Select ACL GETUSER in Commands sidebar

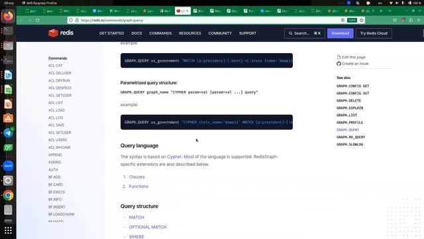[60, 96]
